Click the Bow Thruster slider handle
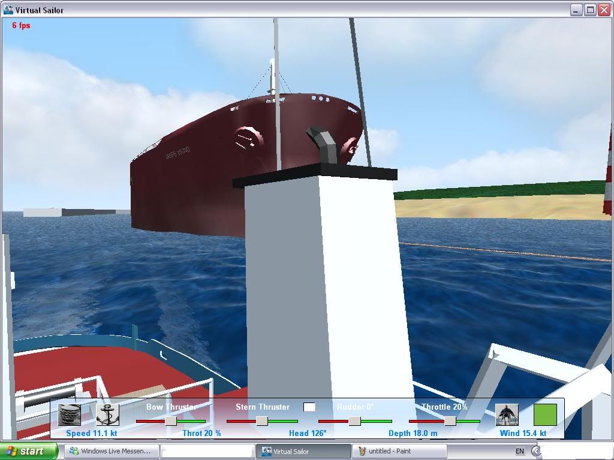Screen dimensions: 614x460 [171, 421]
